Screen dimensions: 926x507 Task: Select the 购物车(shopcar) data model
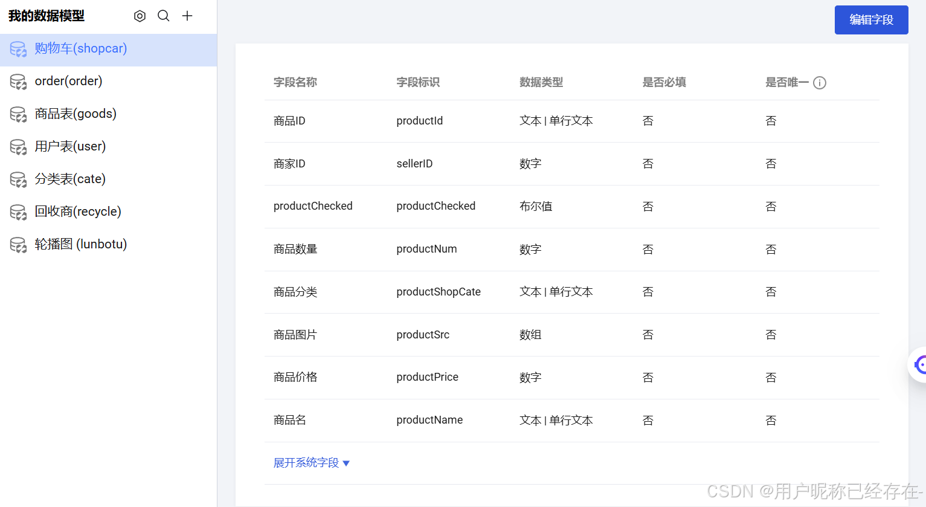click(x=109, y=49)
